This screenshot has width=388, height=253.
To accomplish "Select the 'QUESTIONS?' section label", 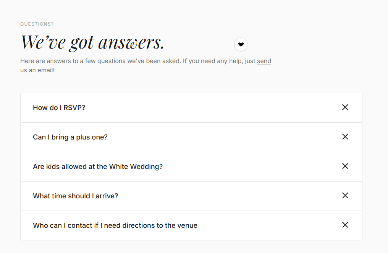I will 37,24.
